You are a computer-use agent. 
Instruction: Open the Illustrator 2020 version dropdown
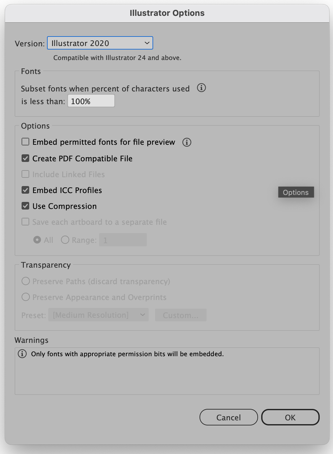[100, 43]
